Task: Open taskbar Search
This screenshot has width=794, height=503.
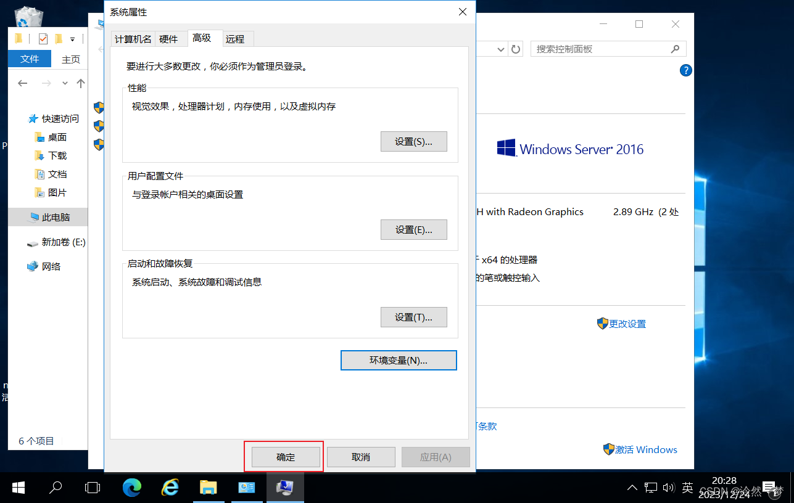Action: 56,487
